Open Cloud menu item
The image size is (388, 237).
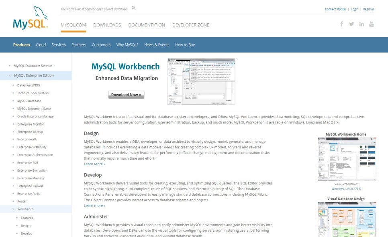[x=41, y=45]
